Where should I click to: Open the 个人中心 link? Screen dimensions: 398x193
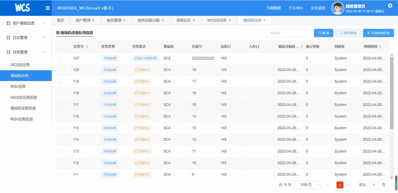coord(296,8)
